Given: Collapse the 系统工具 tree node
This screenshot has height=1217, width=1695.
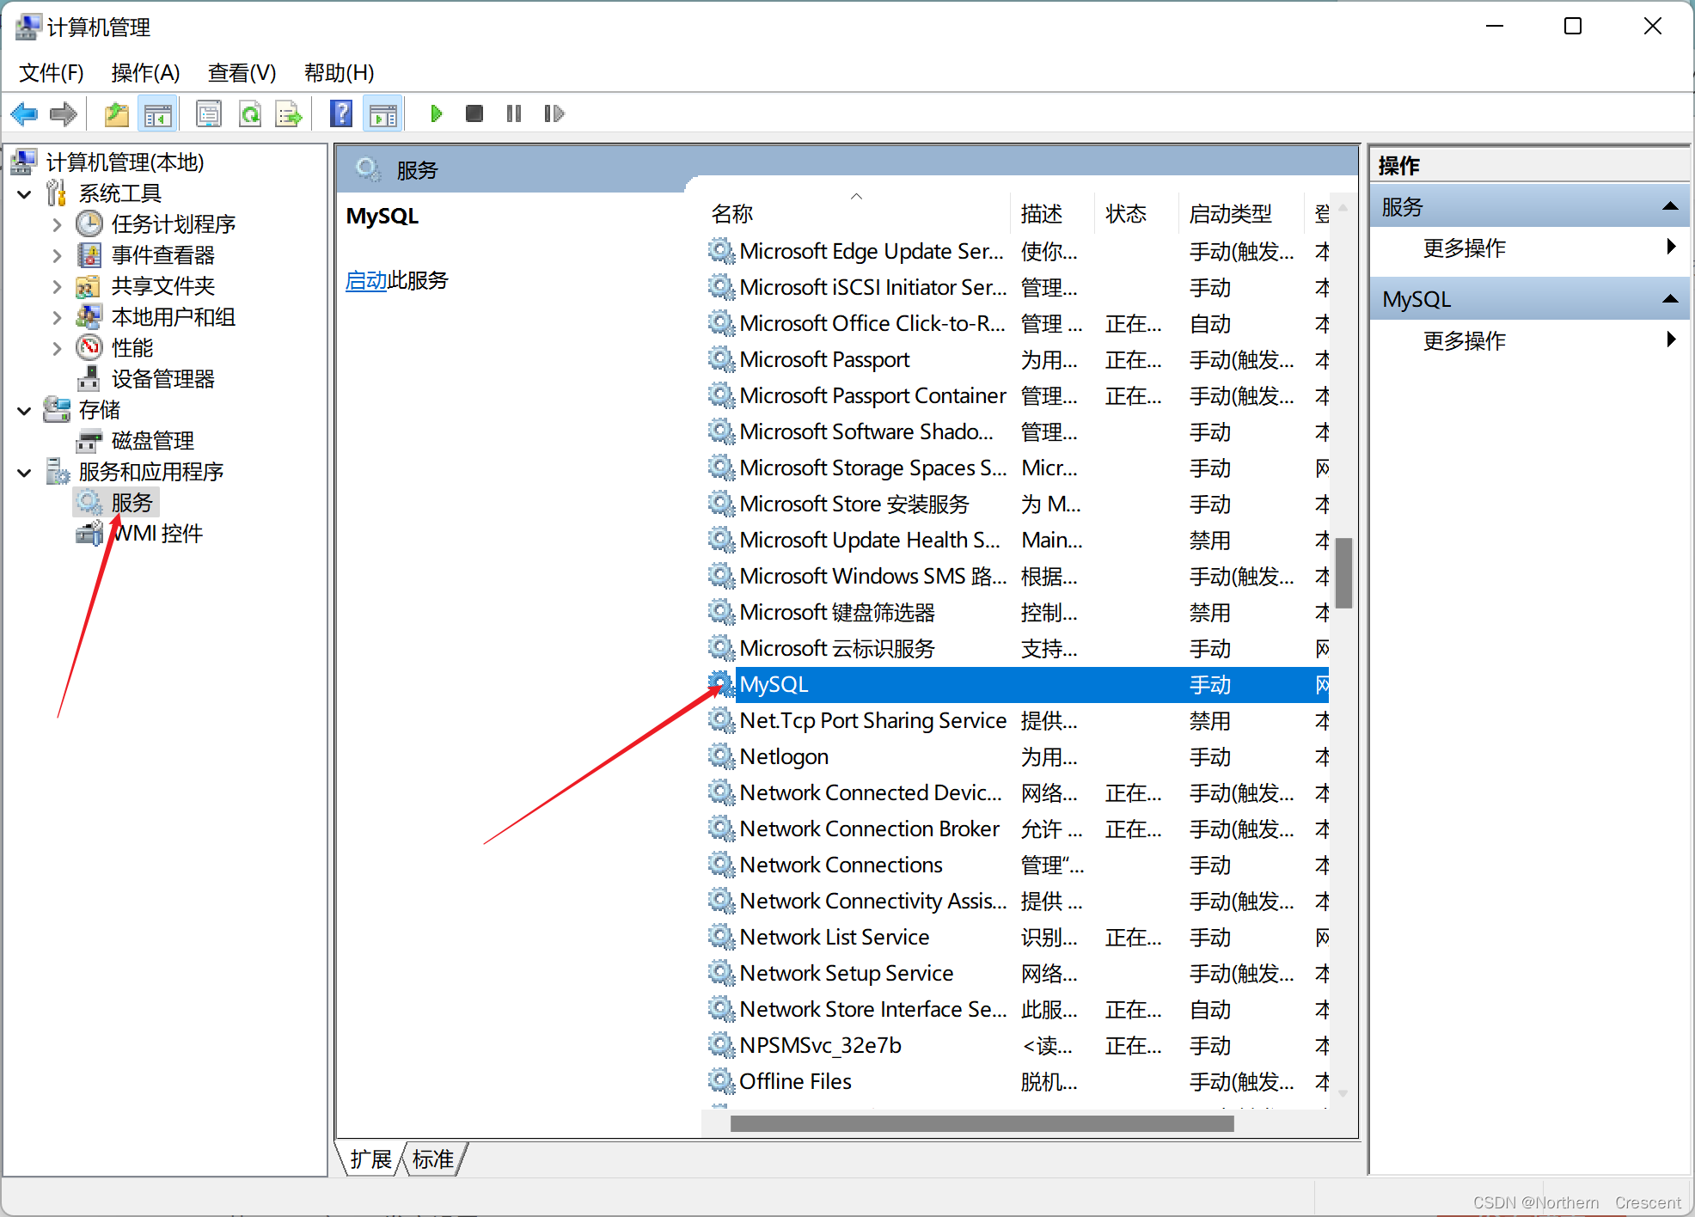Looking at the screenshot, I should click(25, 194).
